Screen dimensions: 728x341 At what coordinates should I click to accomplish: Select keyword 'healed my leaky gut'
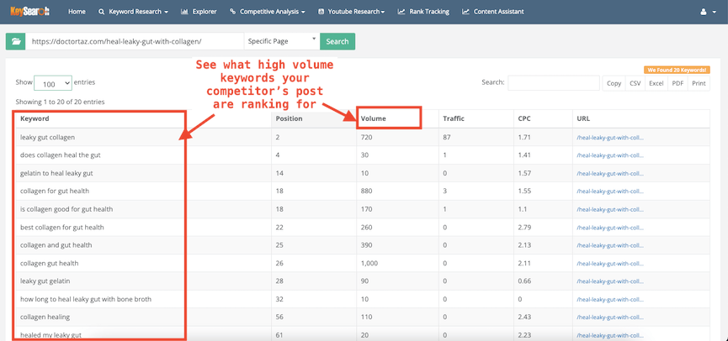51,335
